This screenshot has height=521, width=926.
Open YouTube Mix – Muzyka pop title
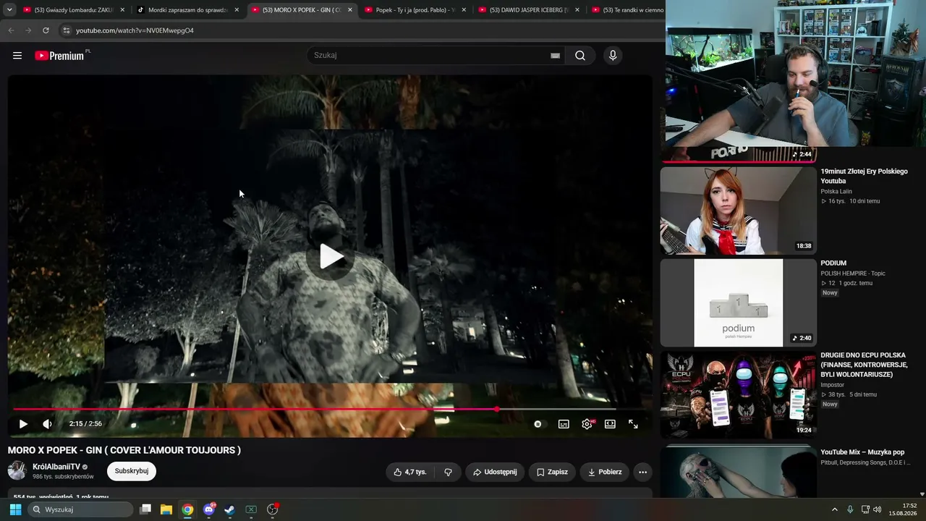pyautogui.click(x=862, y=452)
